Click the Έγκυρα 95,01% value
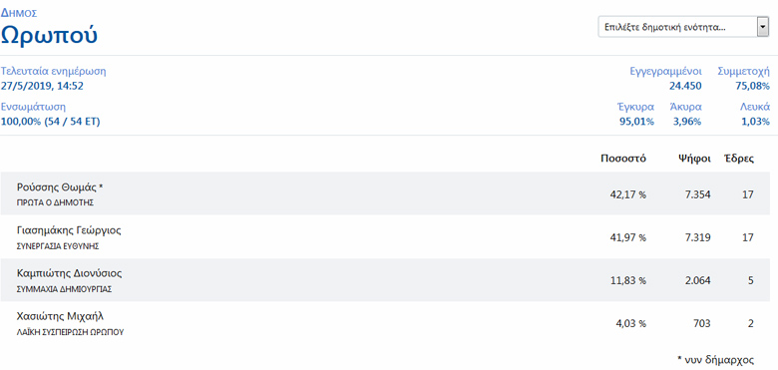 coord(636,122)
